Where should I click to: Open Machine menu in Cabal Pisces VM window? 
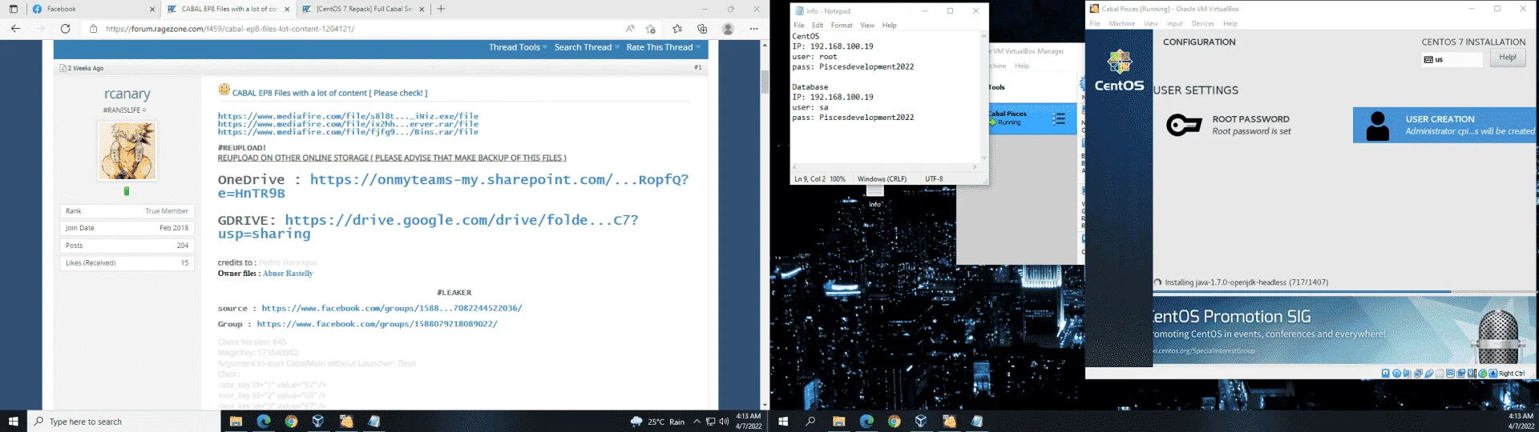click(1121, 24)
